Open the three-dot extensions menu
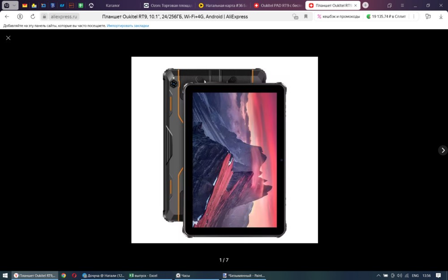 (413, 17)
